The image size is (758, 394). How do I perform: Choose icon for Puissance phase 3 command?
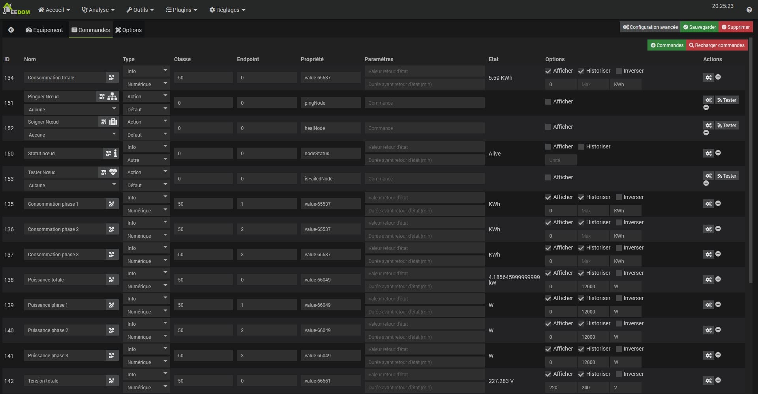[112, 356]
